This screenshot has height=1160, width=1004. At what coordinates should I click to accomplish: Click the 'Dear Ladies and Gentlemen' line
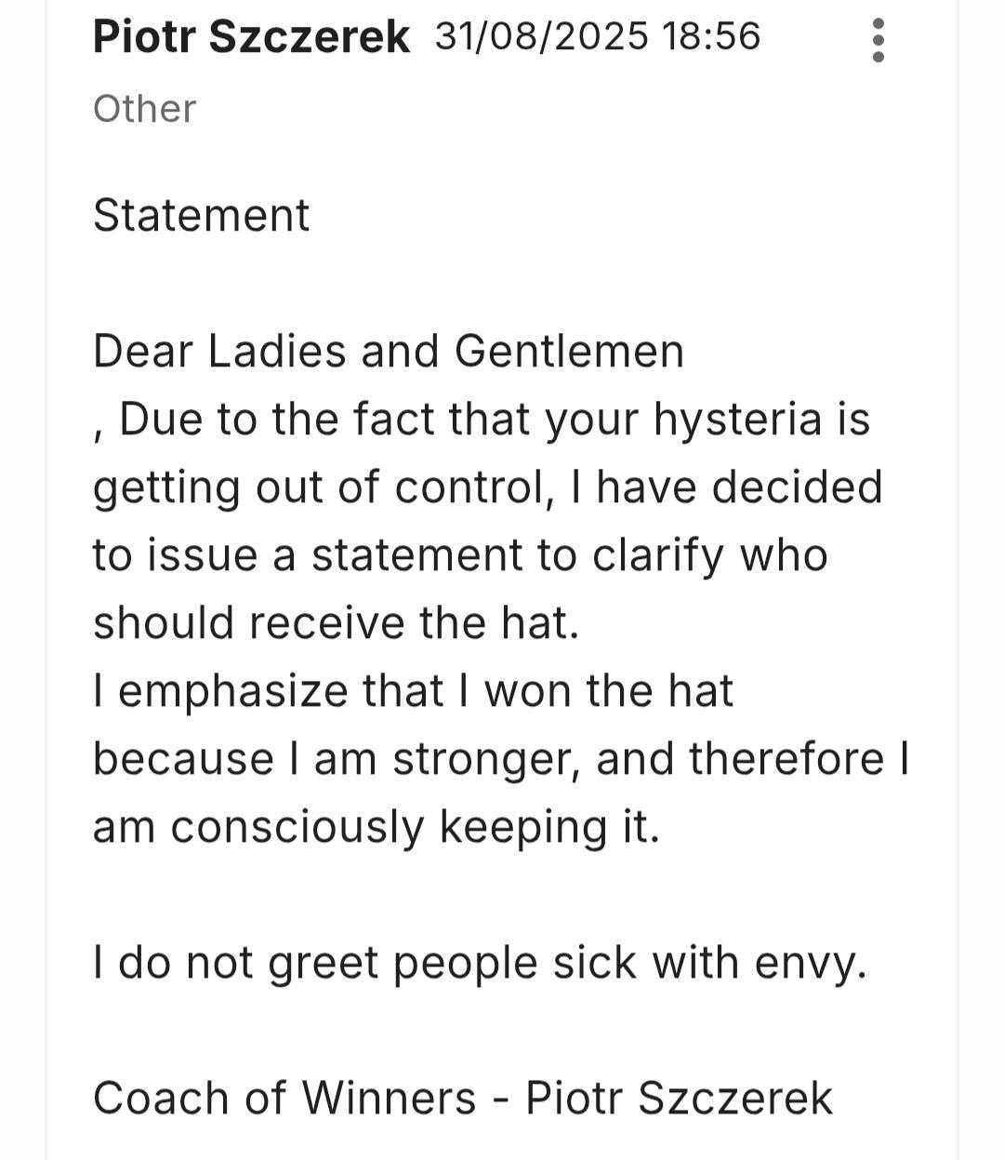click(x=389, y=352)
